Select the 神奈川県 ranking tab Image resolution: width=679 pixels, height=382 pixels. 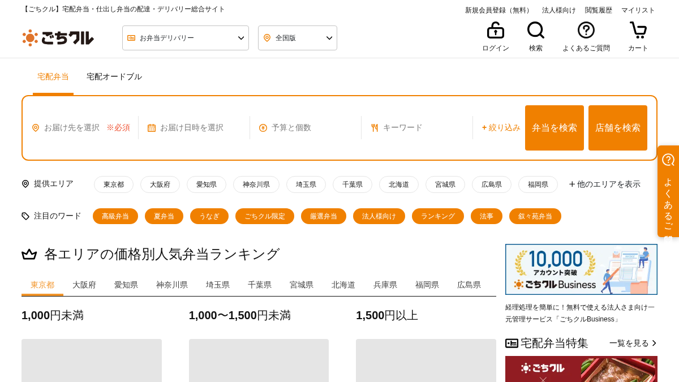coord(172,285)
